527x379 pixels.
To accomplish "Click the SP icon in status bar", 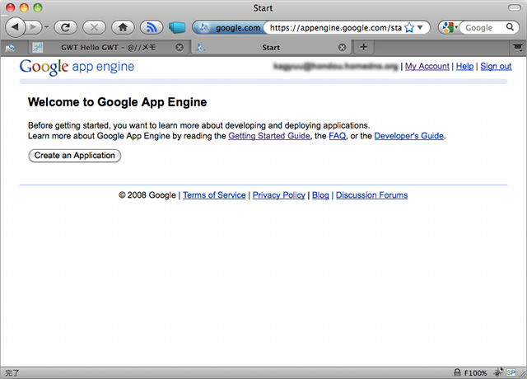I will (512, 372).
